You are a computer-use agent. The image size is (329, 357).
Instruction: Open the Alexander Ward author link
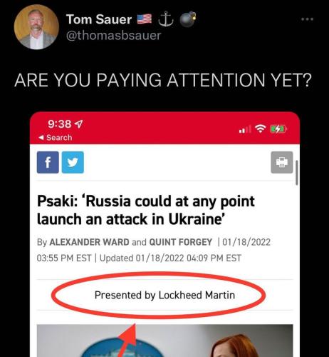pos(89,242)
